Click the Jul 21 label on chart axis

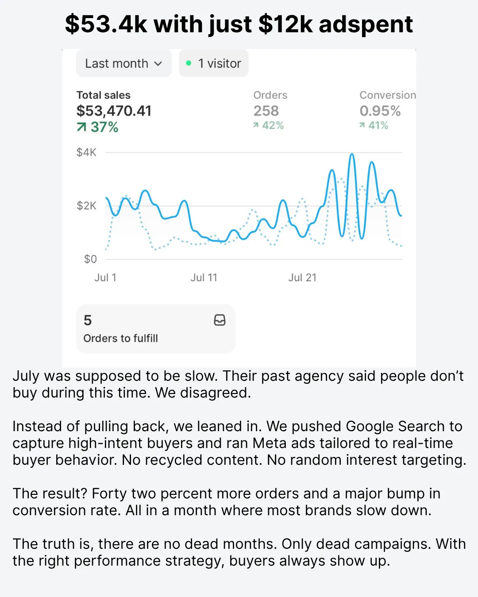[302, 278]
